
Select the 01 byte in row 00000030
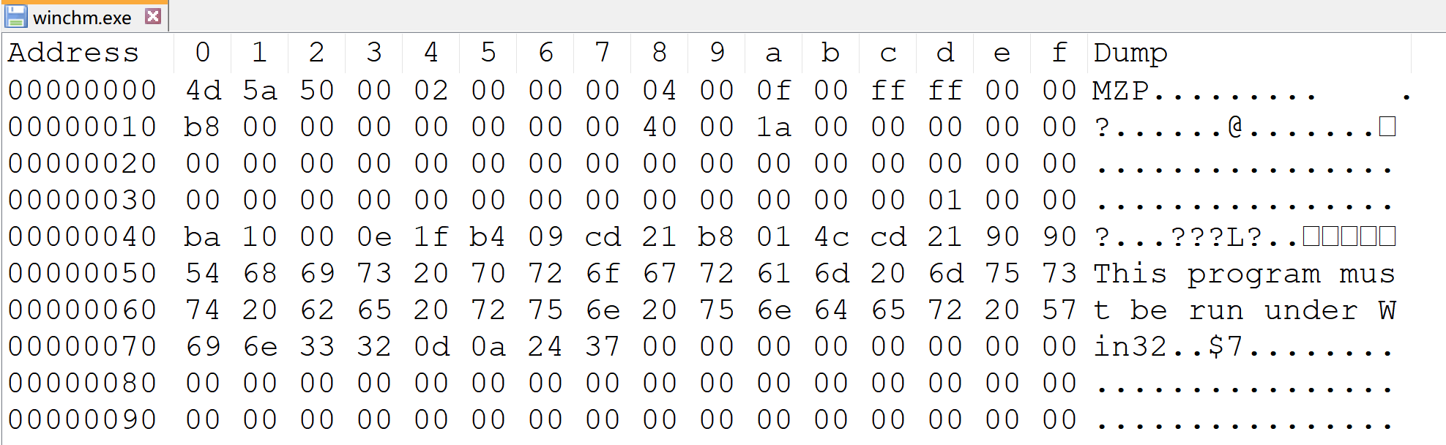tap(944, 200)
